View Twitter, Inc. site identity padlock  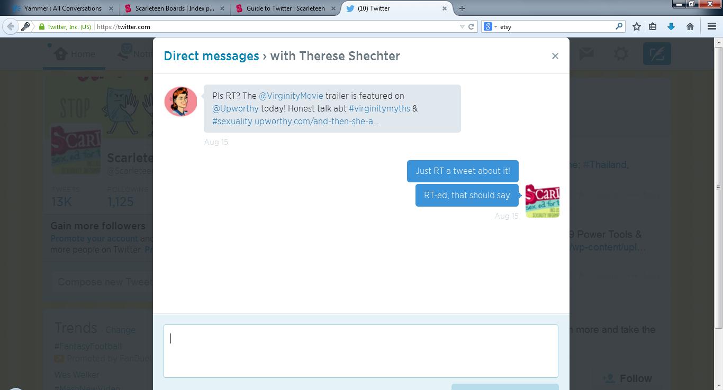pos(42,26)
